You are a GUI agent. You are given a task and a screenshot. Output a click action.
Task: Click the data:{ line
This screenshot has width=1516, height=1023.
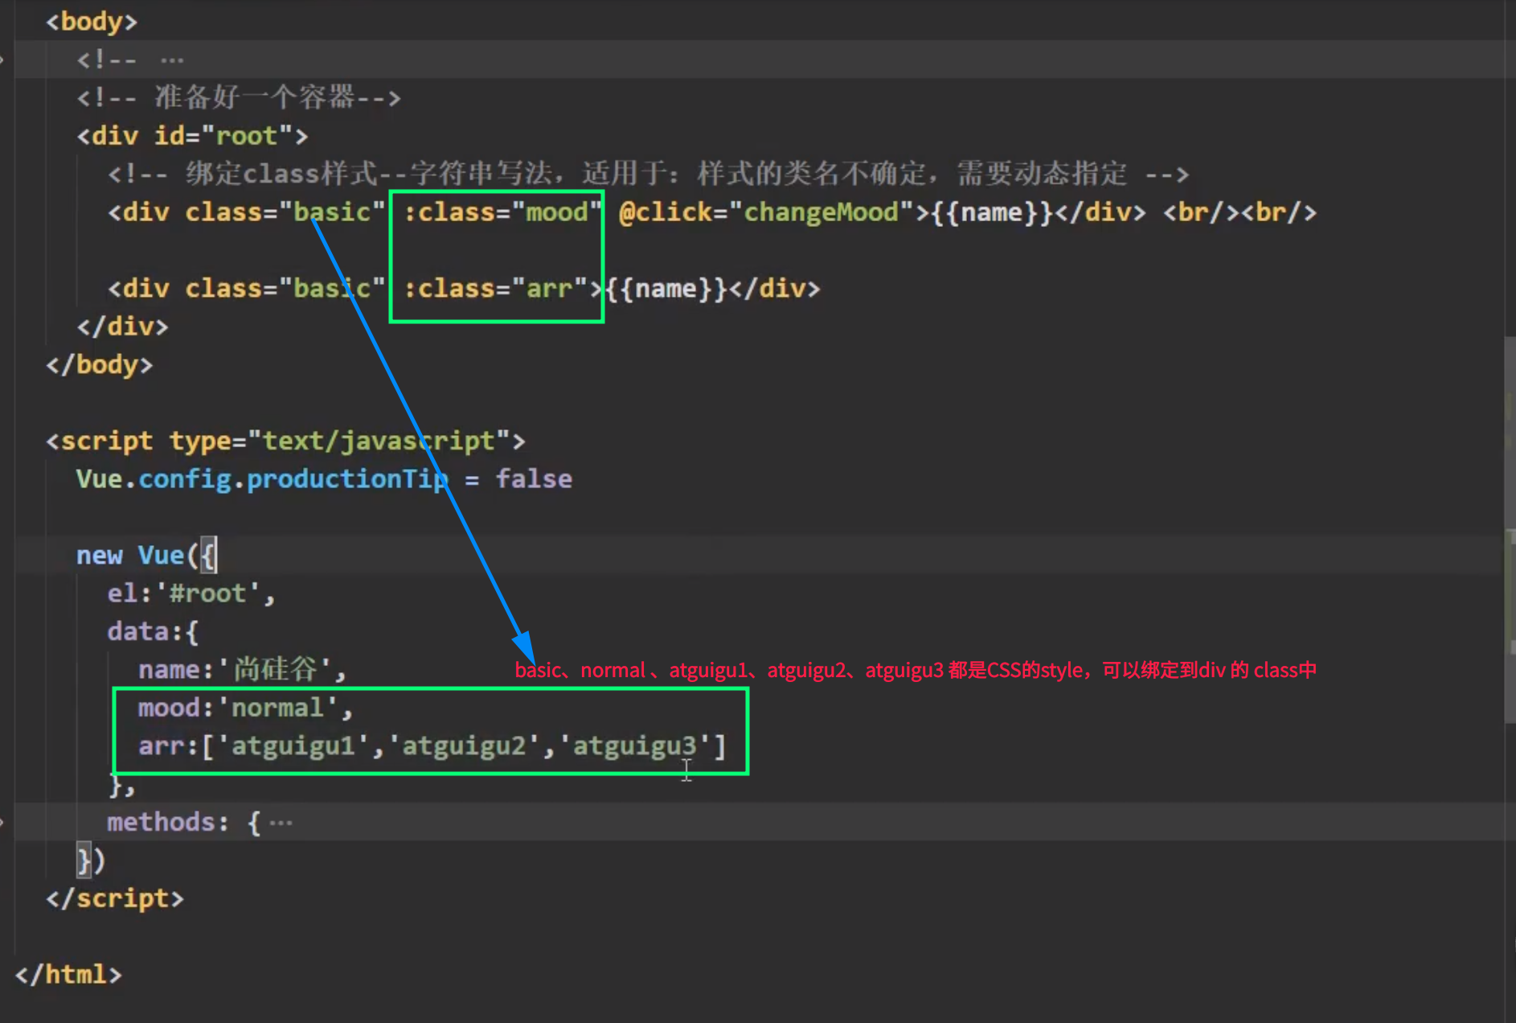point(153,632)
